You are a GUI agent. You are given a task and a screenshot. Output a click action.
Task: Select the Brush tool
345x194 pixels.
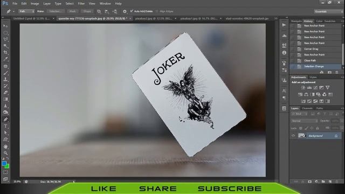pos(5,73)
